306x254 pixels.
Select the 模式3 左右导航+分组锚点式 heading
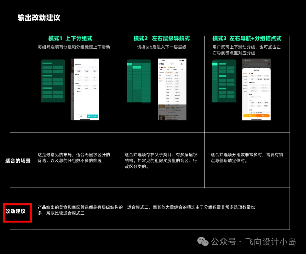(247, 38)
